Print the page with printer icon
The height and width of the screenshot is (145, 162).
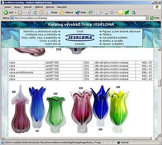pyautogui.click(x=106, y=13)
